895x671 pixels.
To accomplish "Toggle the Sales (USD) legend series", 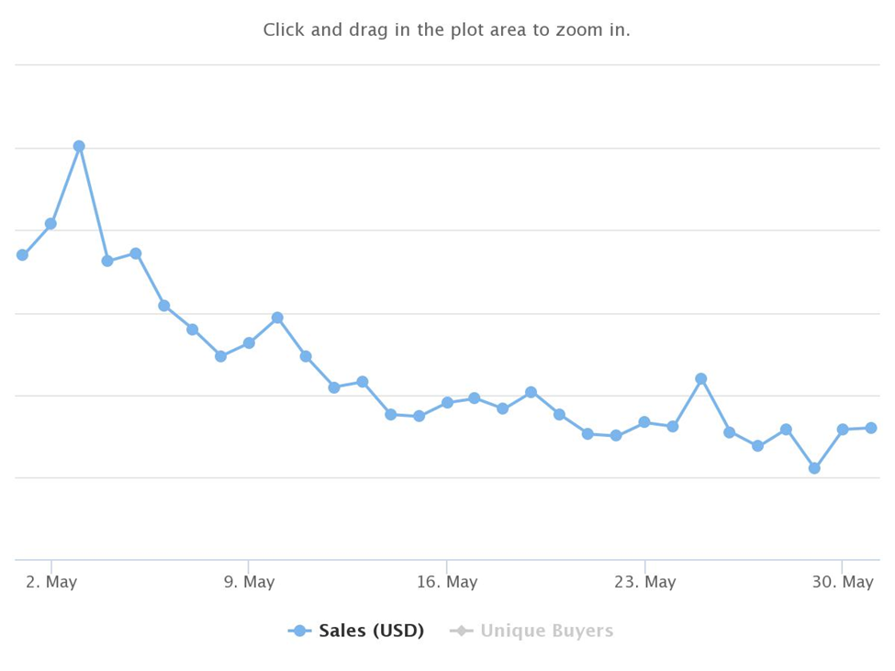I will point(371,631).
